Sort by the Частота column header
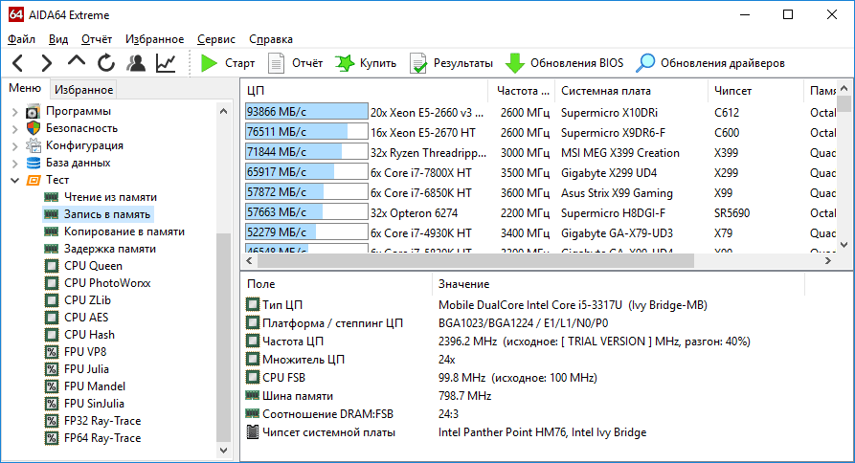 (522, 91)
